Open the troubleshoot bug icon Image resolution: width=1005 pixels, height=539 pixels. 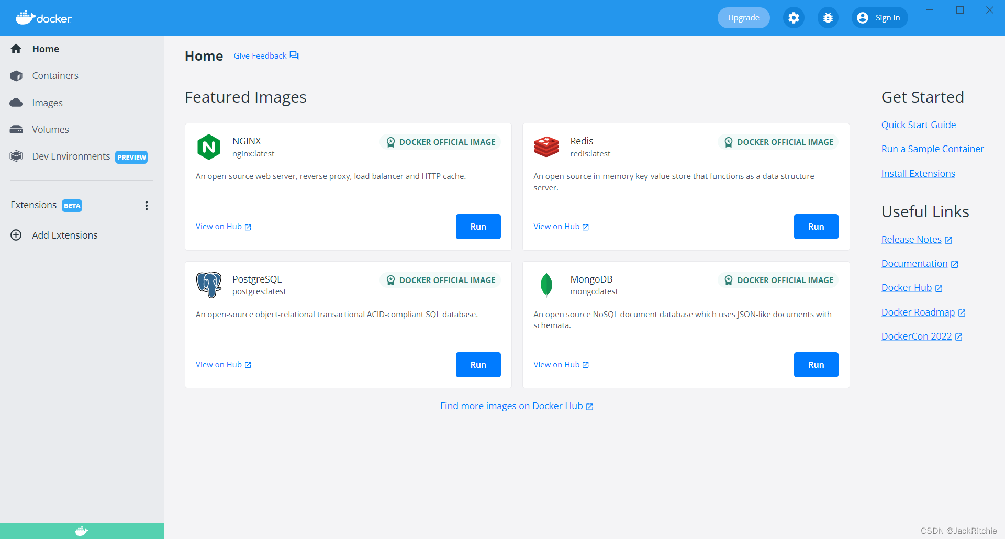828,17
